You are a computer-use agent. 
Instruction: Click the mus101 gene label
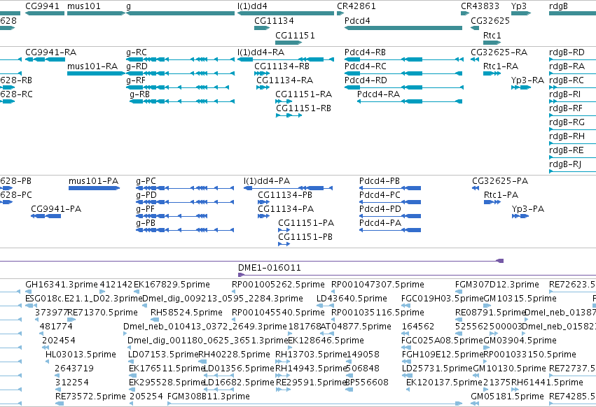point(83,6)
